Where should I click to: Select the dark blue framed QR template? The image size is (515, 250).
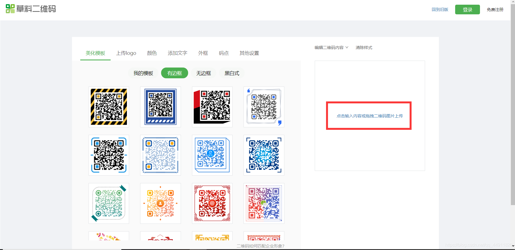[x=161, y=107]
